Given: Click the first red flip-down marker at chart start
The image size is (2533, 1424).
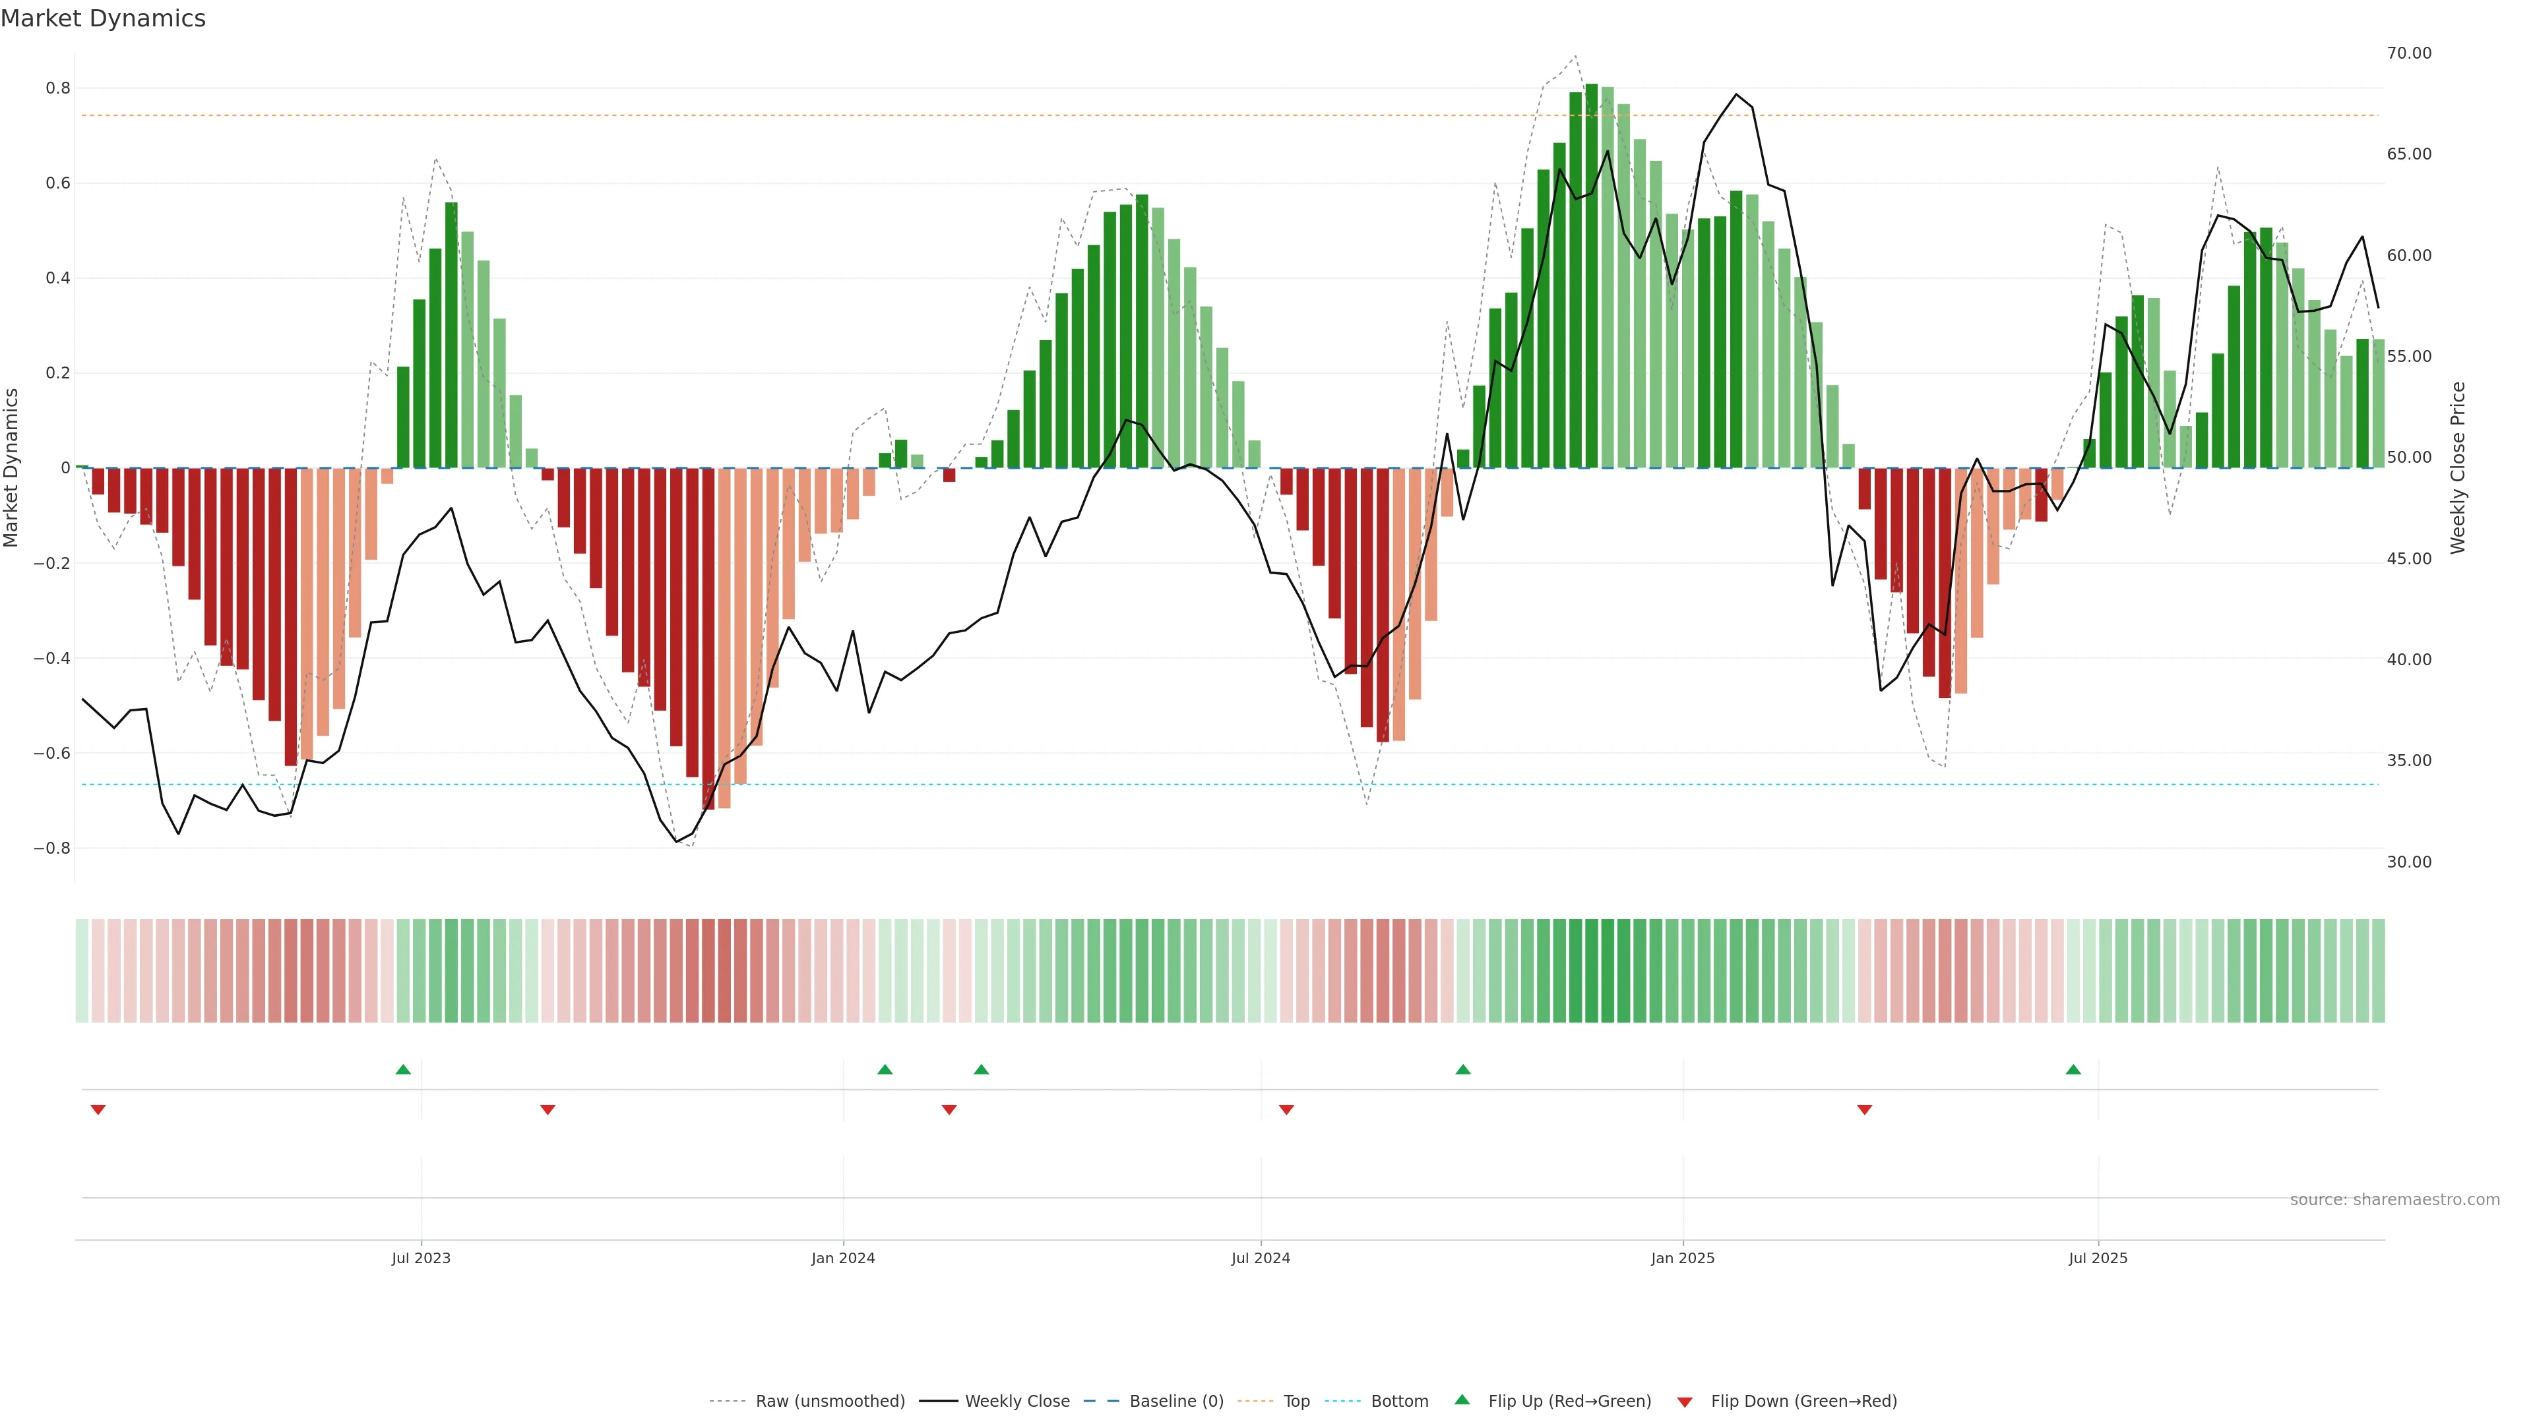Looking at the screenshot, I should (x=98, y=1110).
